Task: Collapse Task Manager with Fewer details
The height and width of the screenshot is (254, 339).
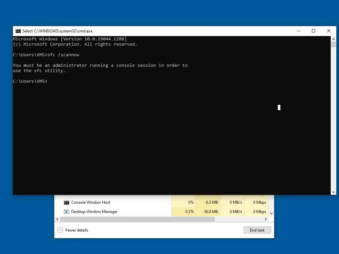Action: (73, 230)
